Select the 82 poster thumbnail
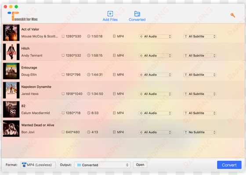Image resolution: width=246 pixels, height=175 pixels. pyautogui.click(x=11, y=109)
